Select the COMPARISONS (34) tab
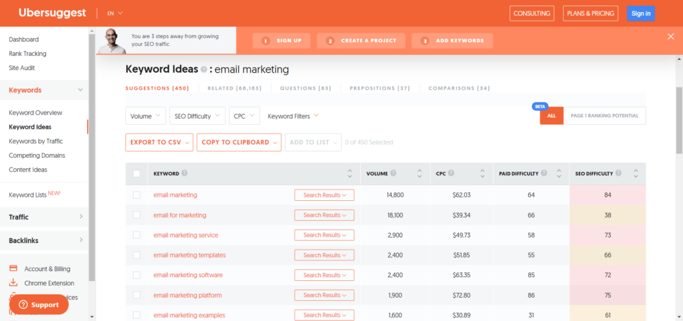 click(459, 88)
